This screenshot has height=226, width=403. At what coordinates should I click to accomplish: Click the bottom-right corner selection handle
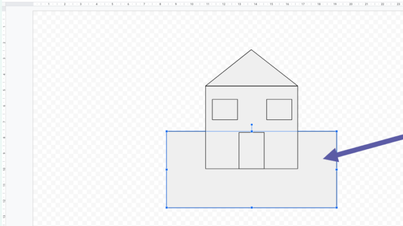pos(337,208)
